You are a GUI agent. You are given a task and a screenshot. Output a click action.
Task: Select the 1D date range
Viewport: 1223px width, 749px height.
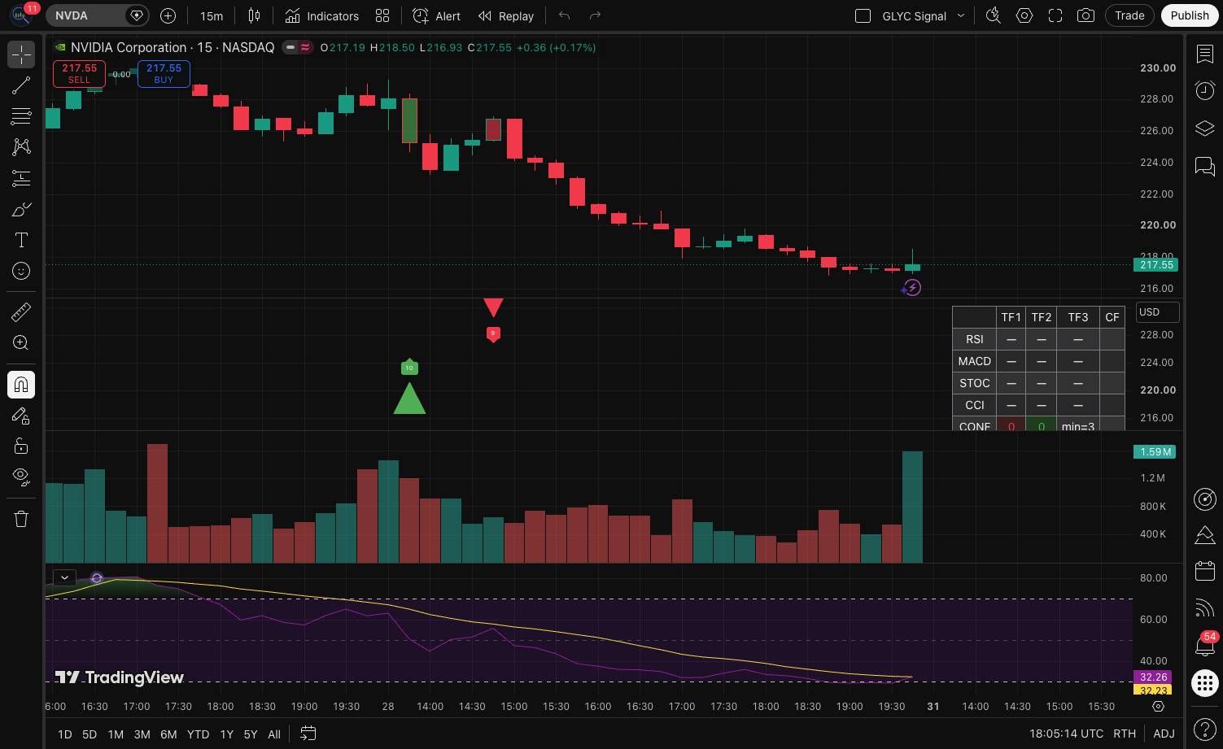(x=65, y=734)
